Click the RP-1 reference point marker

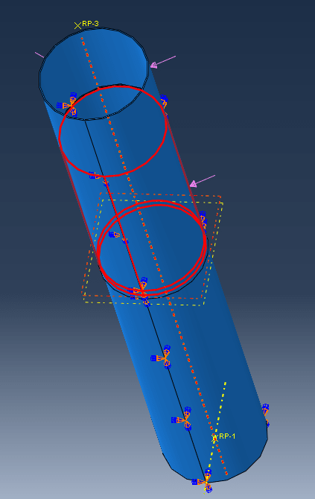(214, 439)
